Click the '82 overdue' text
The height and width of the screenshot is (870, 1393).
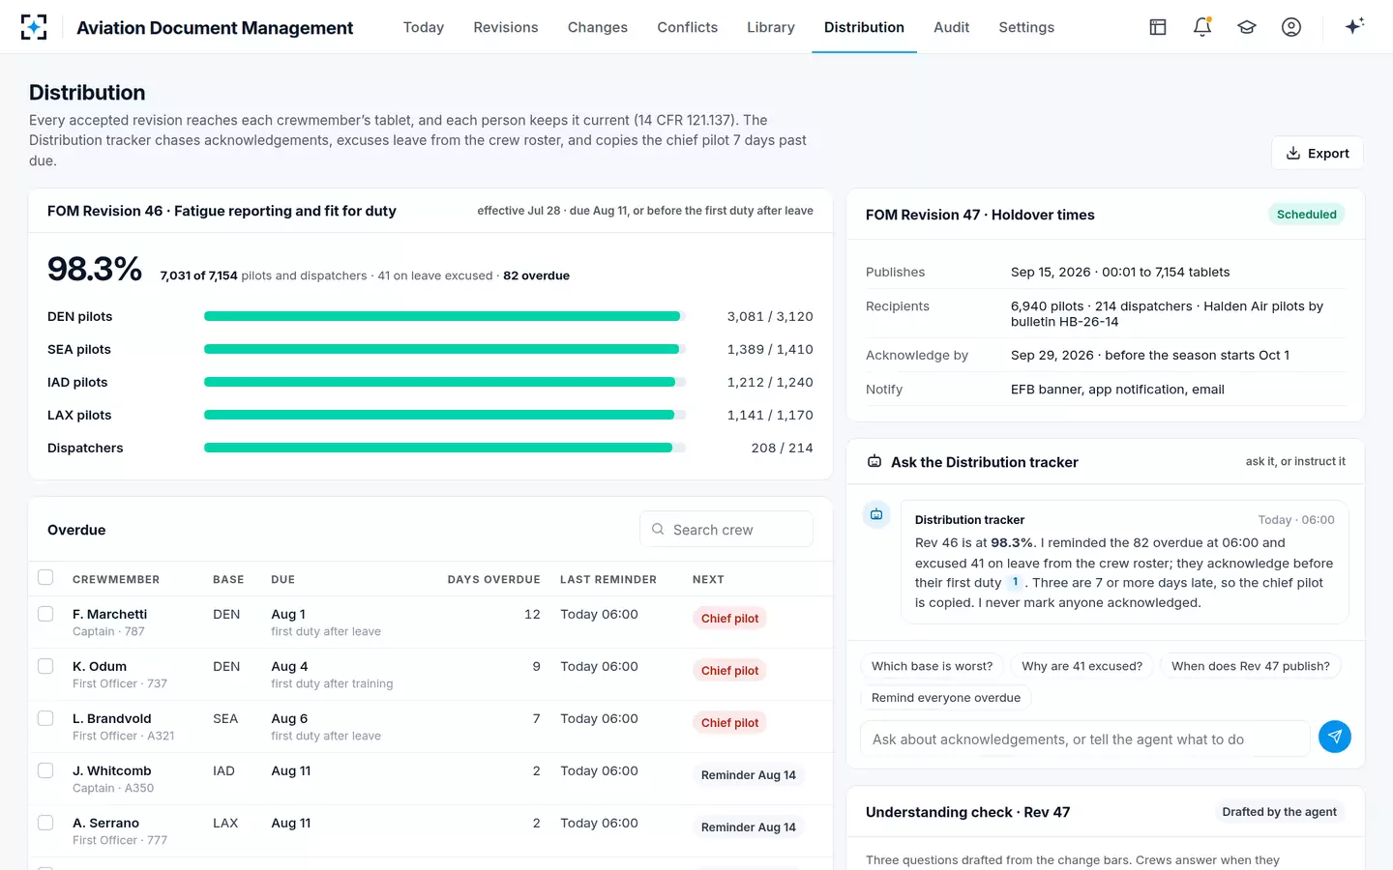tap(536, 275)
